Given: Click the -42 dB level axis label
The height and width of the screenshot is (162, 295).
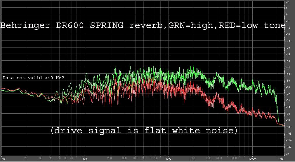Looking at the screenshot, I should [x=288, y=61].
